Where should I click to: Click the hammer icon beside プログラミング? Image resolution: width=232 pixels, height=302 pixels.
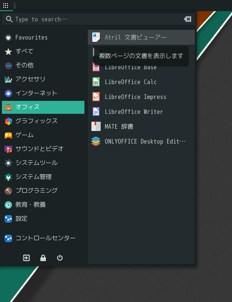point(8,191)
